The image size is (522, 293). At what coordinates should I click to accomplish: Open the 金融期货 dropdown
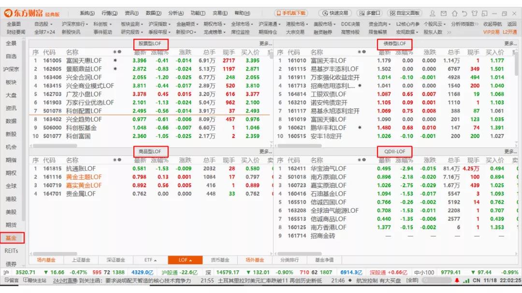[x=187, y=24]
